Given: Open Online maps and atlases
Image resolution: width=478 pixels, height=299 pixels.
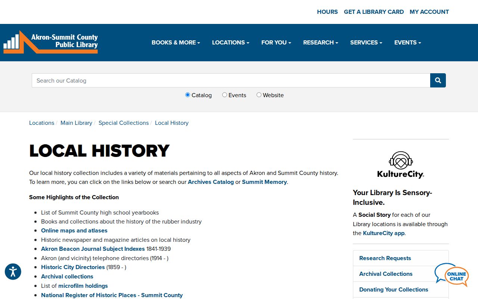Looking at the screenshot, I should point(74,231).
